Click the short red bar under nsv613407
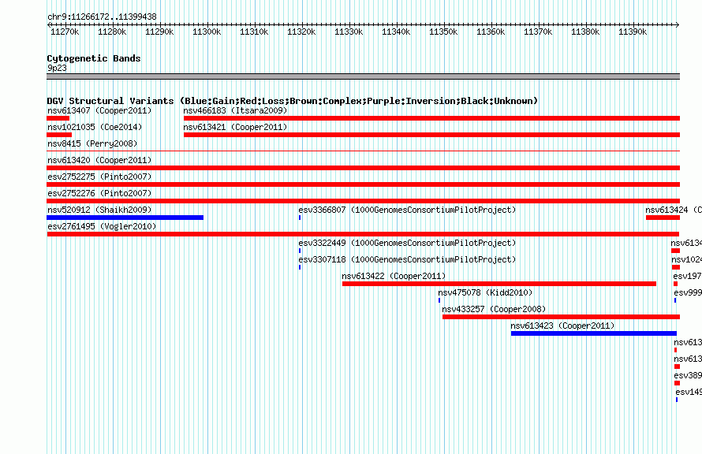 point(58,118)
